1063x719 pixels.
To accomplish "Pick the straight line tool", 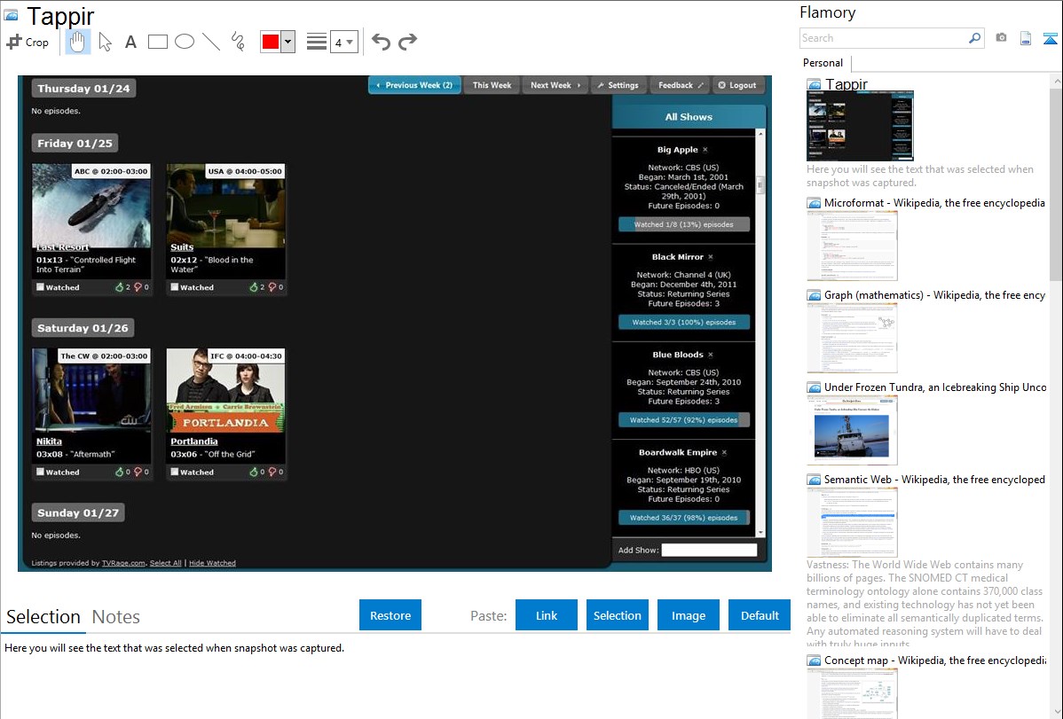I will [x=211, y=42].
